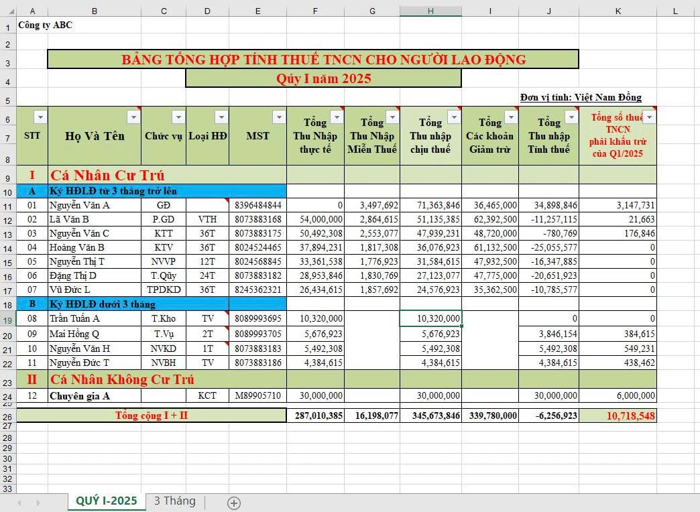Add a new sheet with plus button

pos(234,503)
